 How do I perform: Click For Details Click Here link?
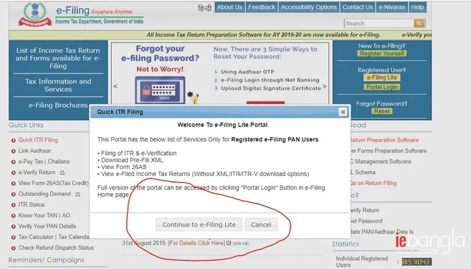coord(197,243)
